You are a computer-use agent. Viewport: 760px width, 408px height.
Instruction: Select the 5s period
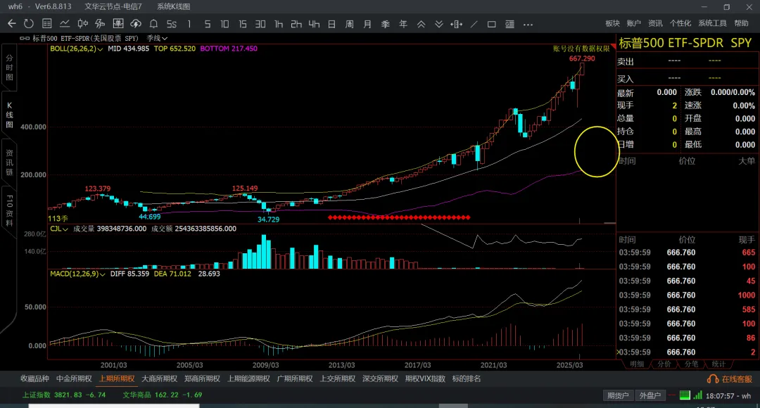[172, 24]
